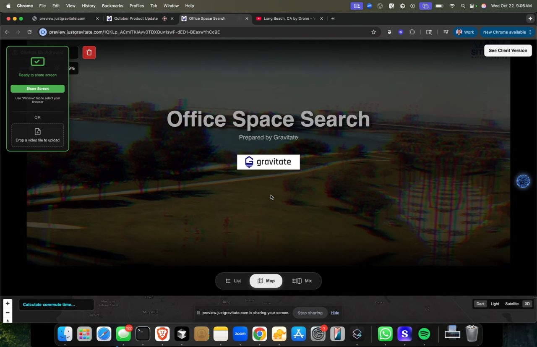Image resolution: width=537 pixels, height=347 pixels.
Task: Open Finder from the Dock
Action: (65, 334)
